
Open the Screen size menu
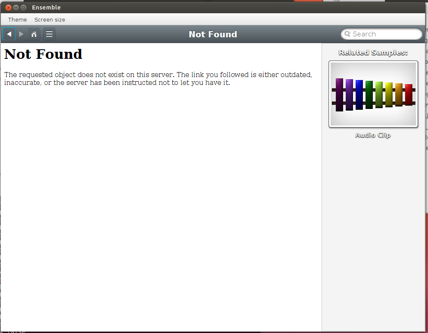50,19
